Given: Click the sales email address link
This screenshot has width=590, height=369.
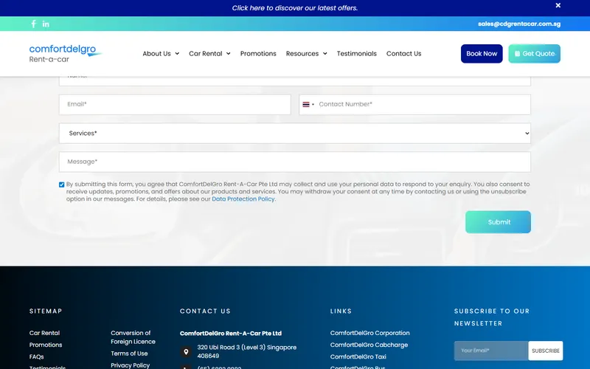Looking at the screenshot, I should pos(519,24).
